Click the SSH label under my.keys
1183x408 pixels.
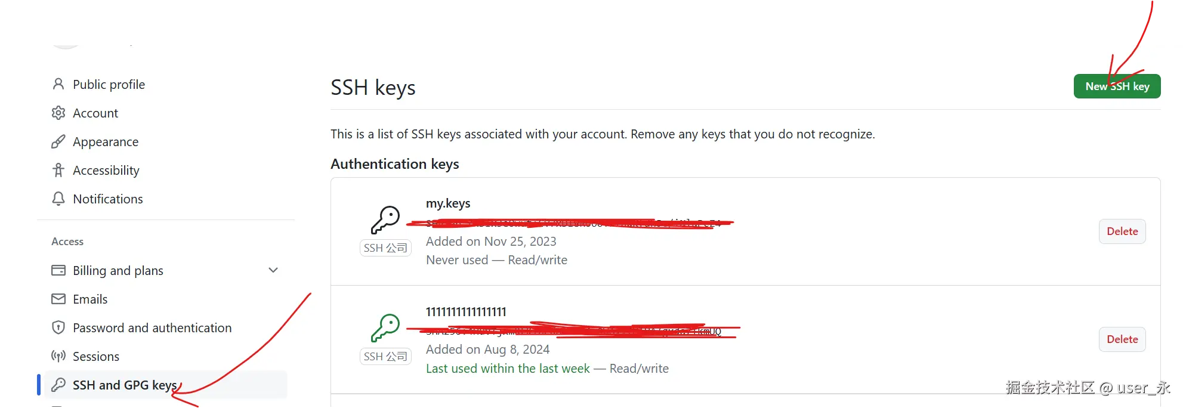pyautogui.click(x=385, y=248)
